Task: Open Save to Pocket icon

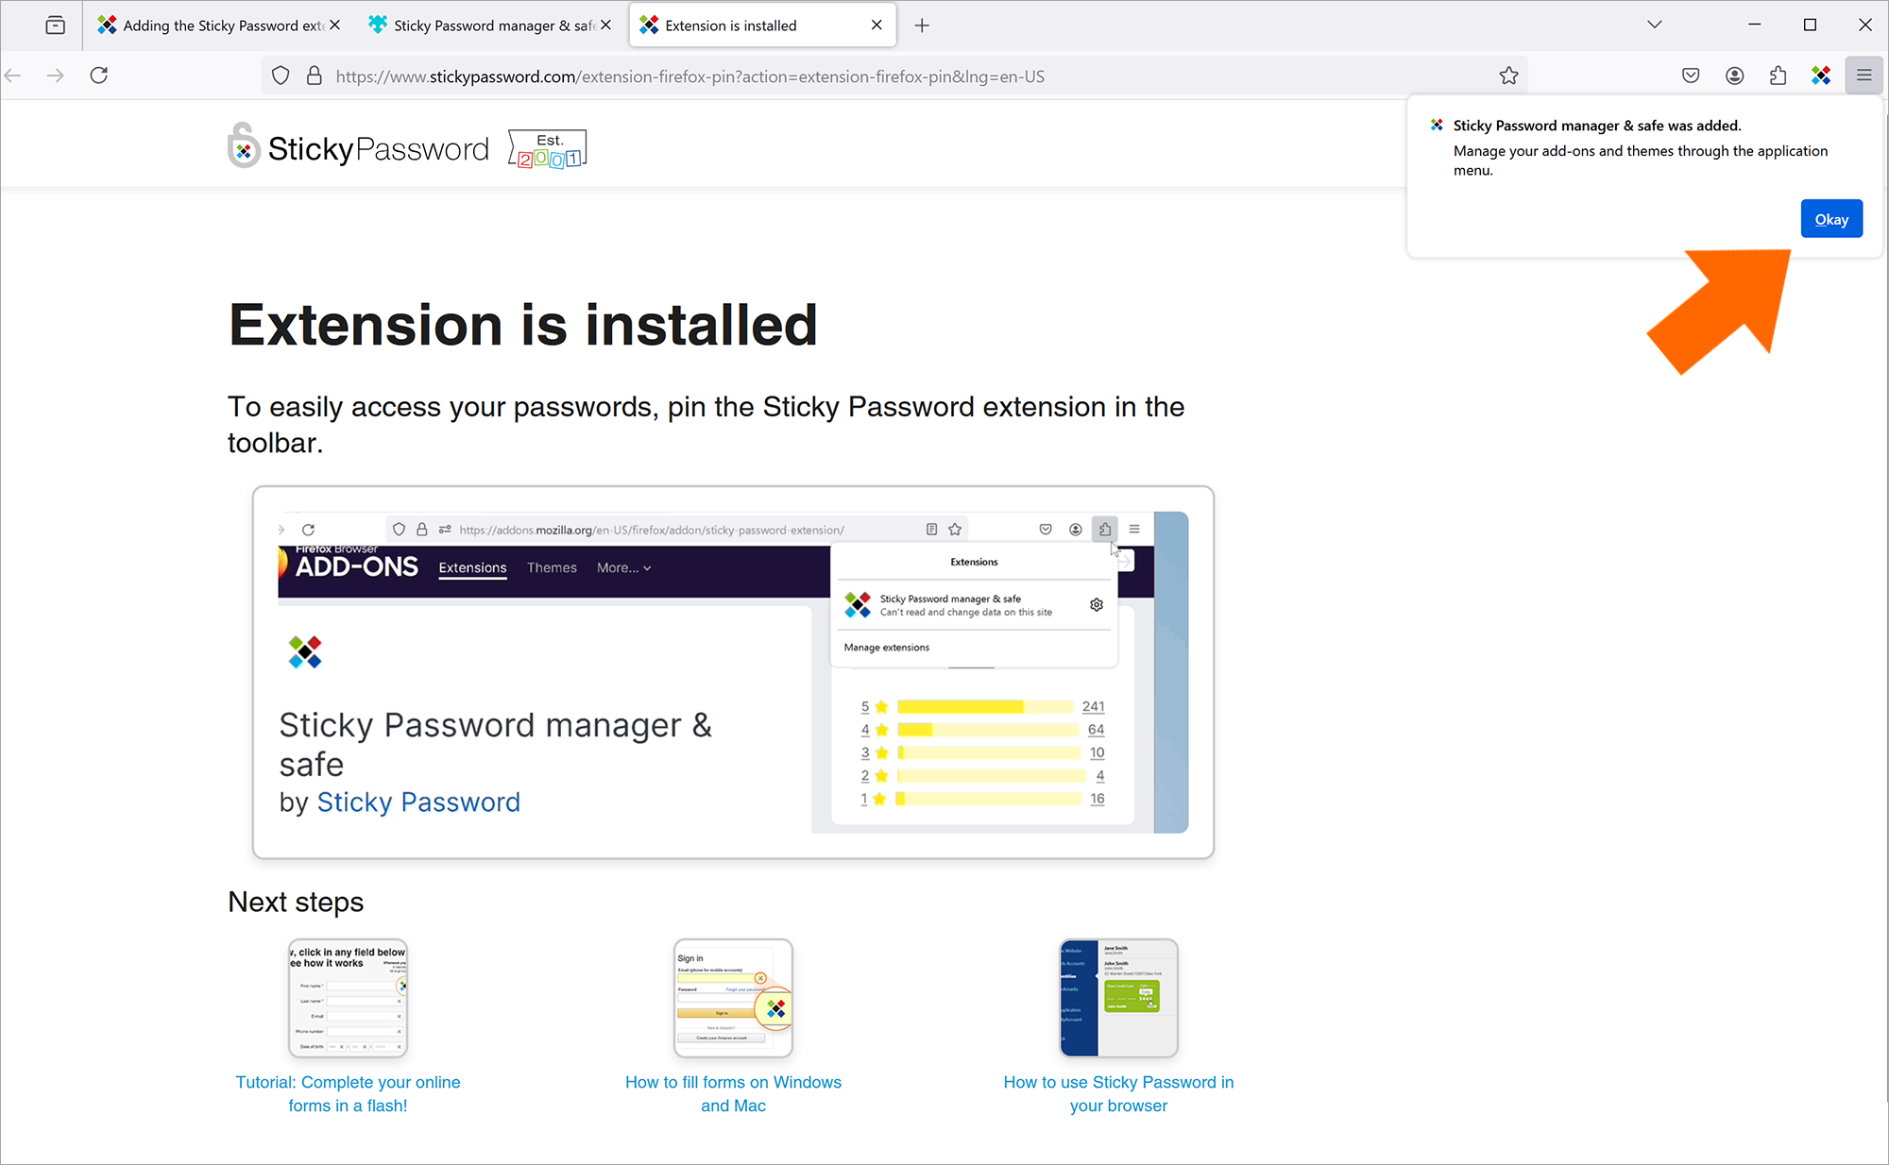Action: click(x=1691, y=76)
